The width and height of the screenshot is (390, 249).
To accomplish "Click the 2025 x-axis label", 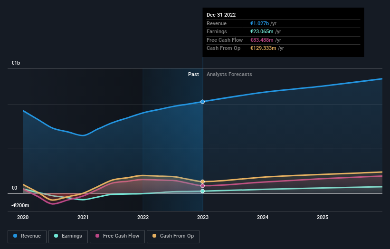I will [x=323, y=218].
